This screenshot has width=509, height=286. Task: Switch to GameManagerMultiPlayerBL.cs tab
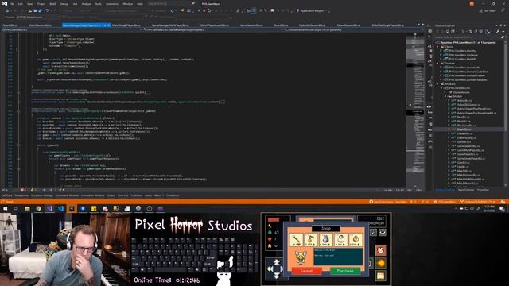pos(170,25)
